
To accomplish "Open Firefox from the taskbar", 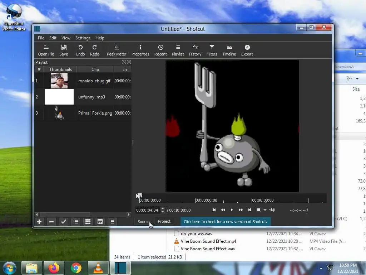I will 54,268.
